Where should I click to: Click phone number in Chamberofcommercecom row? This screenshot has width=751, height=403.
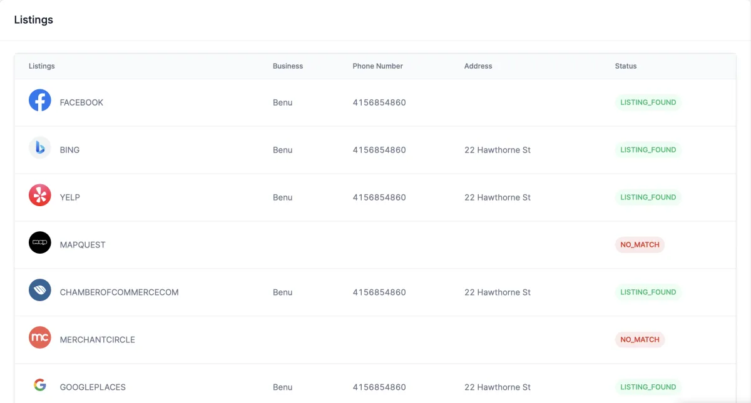pos(379,292)
